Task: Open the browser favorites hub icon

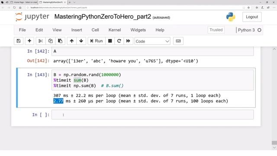Action: pos(257,8)
